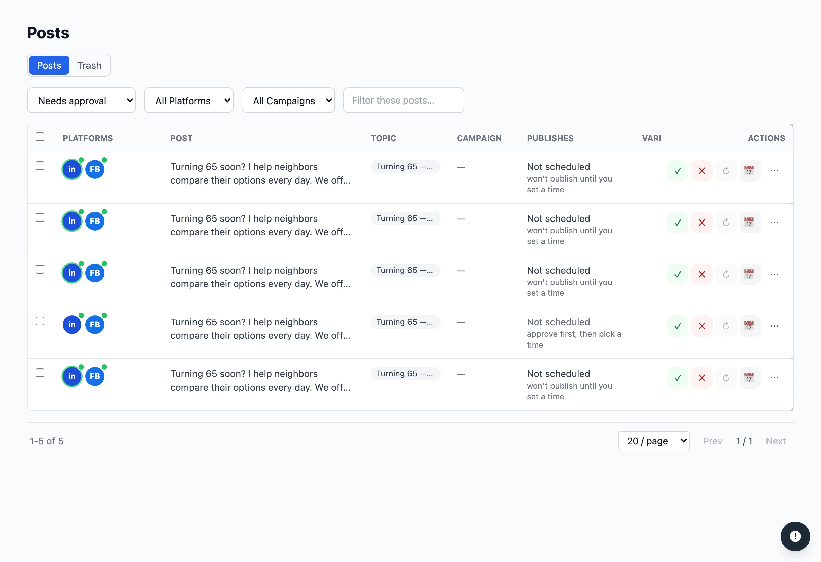Image resolution: width=821 pixels, height=562 pixels.
Task: Check the first post row's checkbox
Action: [40, 166]
